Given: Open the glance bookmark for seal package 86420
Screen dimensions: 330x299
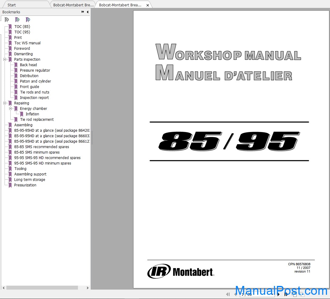Looking at the screenshot, I should (52, 131).
